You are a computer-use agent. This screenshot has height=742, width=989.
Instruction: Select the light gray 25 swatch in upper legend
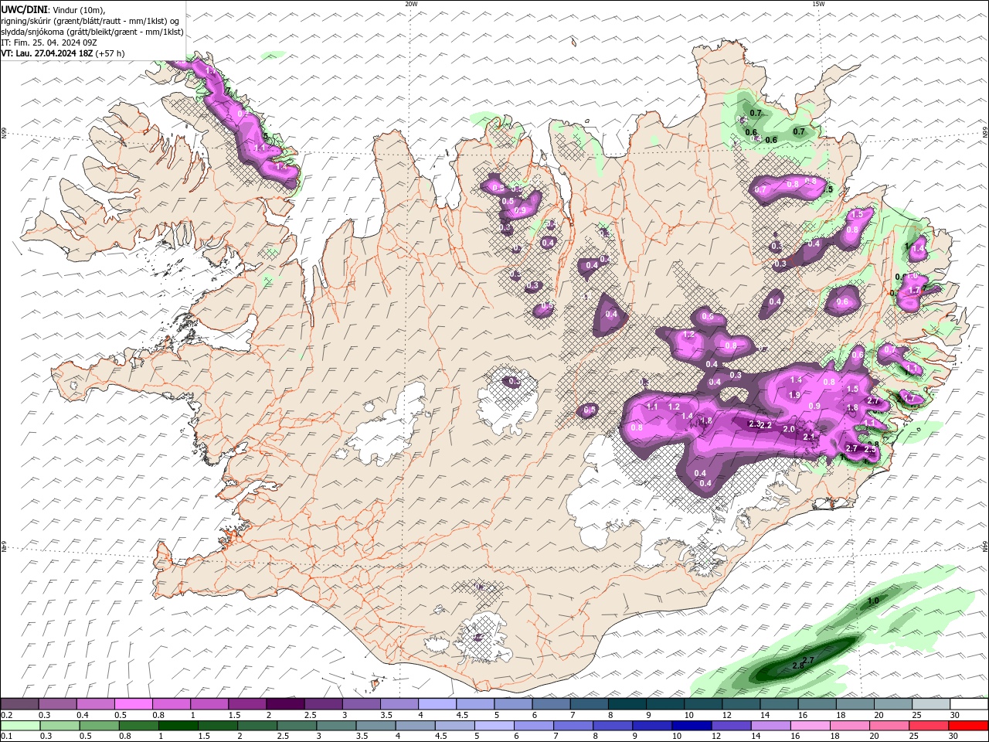[x=931, y=704]
